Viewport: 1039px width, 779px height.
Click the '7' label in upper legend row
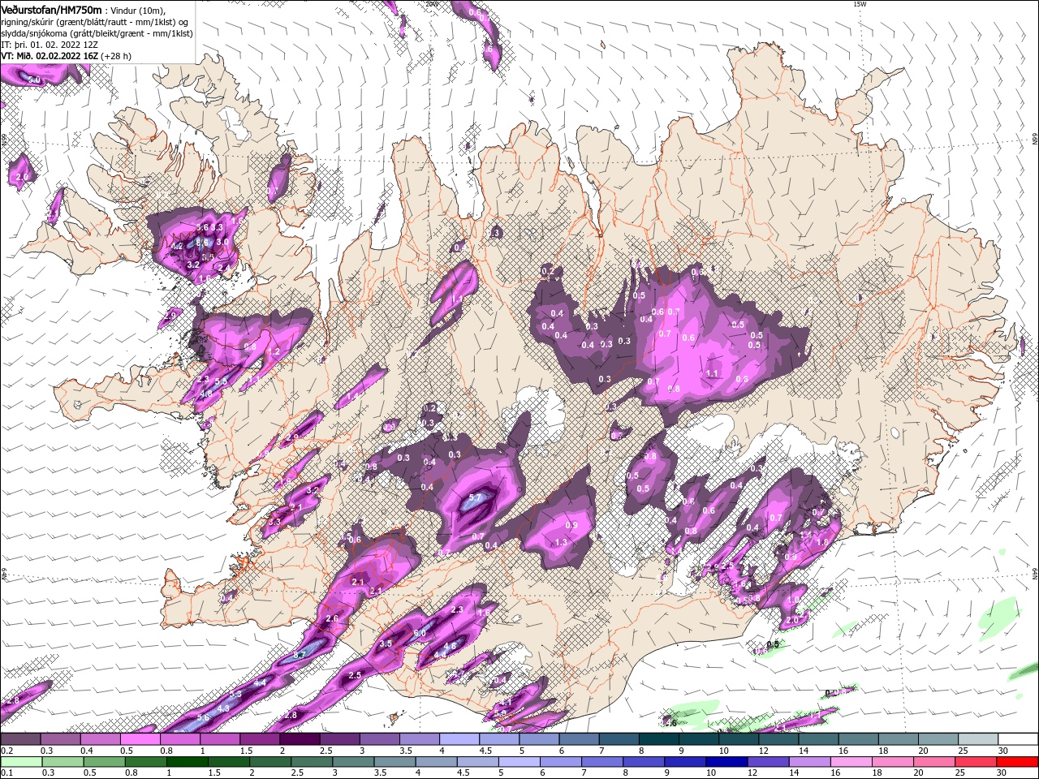point(601,751)
